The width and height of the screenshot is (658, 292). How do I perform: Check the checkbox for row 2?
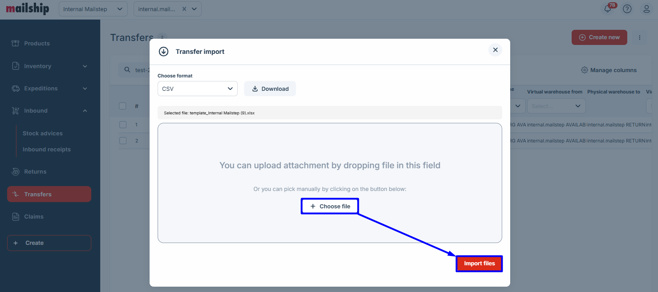click(x=123, y=141)
